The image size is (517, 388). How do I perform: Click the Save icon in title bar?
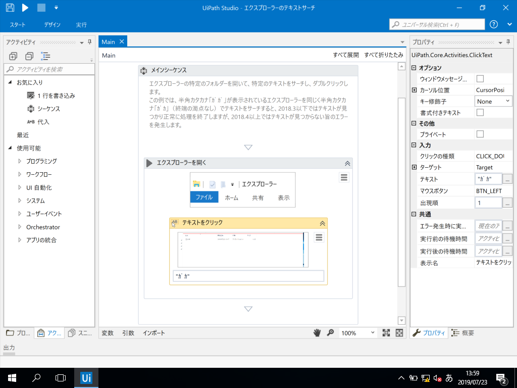point(10,8)
